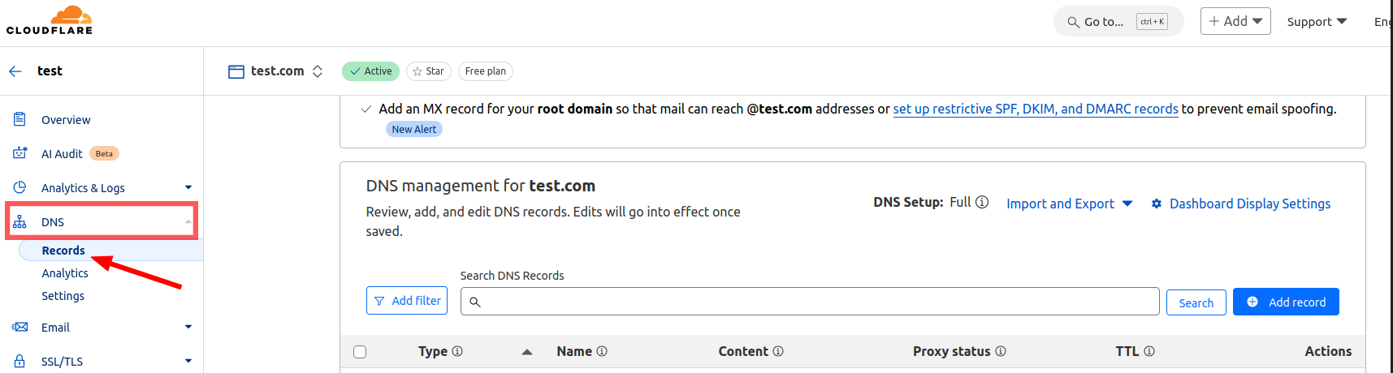The width and height of the screenshot is (1393, 373).
Task: Expand the Analytics & Logs section
Action: coord(188,187)
